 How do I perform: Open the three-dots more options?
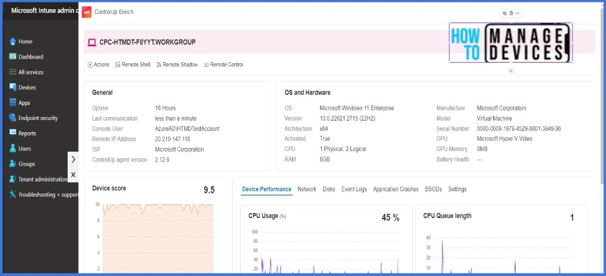518,13
